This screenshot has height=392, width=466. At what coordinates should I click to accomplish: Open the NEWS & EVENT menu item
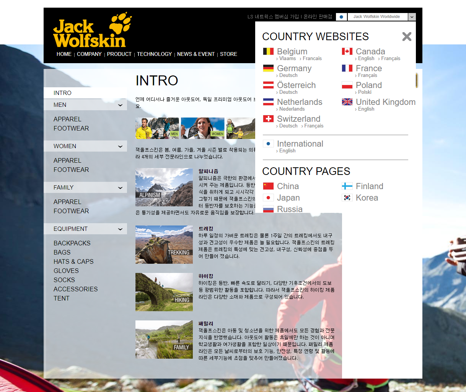pos(196,54)
